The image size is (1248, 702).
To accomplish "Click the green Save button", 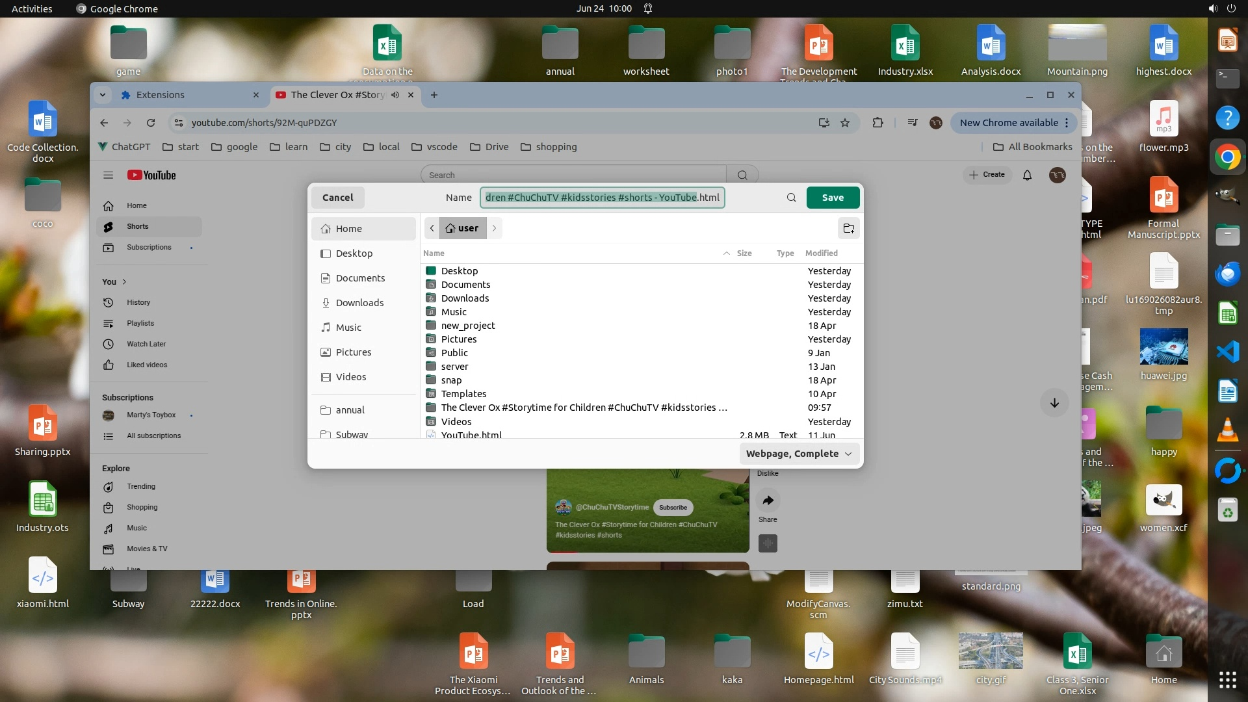I will point(833,198).
